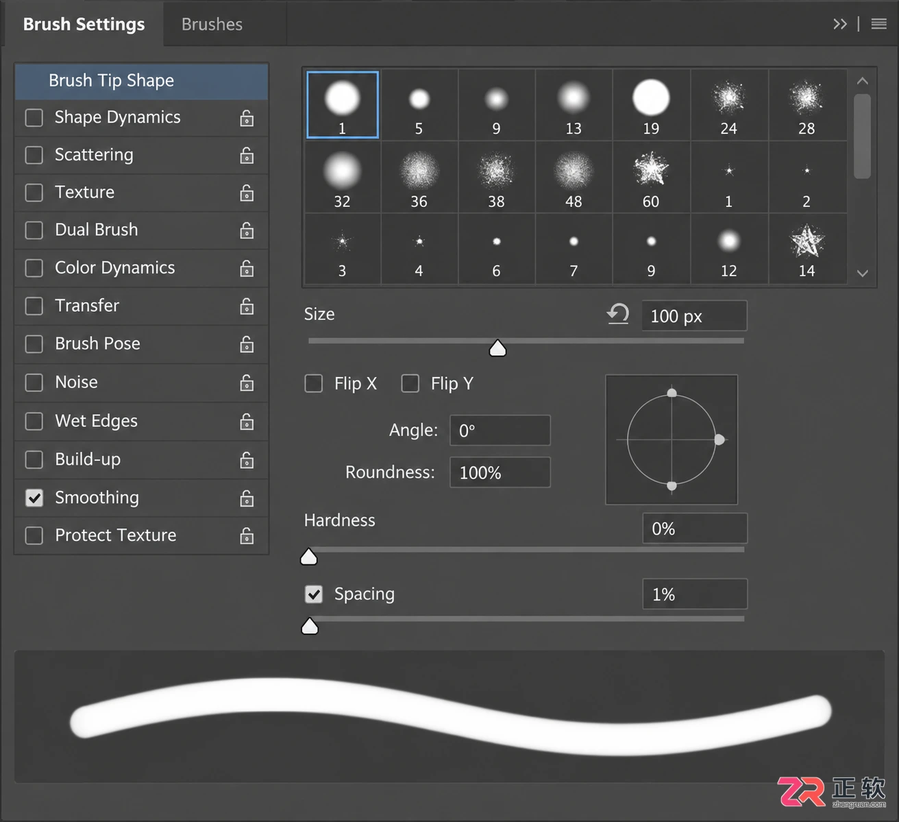Disable the Smoothing checkbox

click(34, 498)
